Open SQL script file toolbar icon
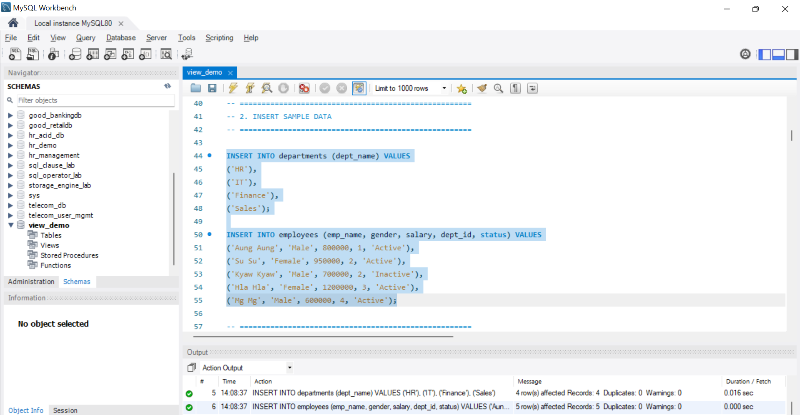 33,54
